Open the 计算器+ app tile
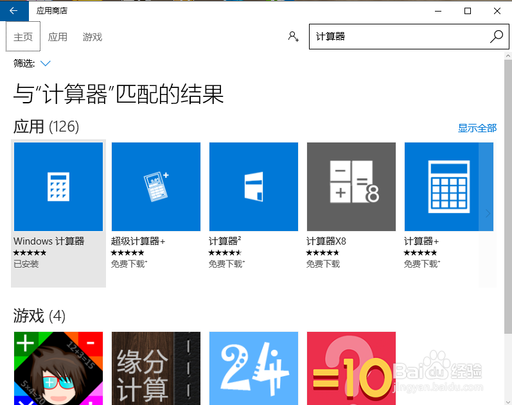Screen dimensions: 512x405 [x=448, y=187]
